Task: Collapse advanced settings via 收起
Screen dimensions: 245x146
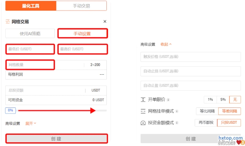Action: pyautogui.click(x=166, y=44)
